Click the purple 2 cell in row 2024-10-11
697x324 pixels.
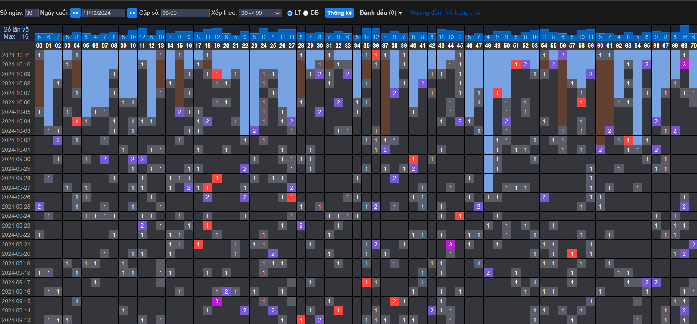563,55
